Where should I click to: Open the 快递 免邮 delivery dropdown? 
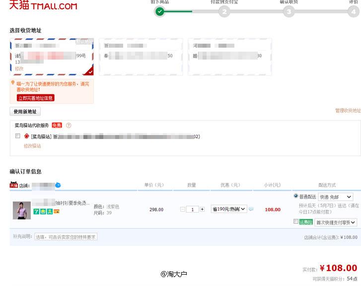point(336,197)
